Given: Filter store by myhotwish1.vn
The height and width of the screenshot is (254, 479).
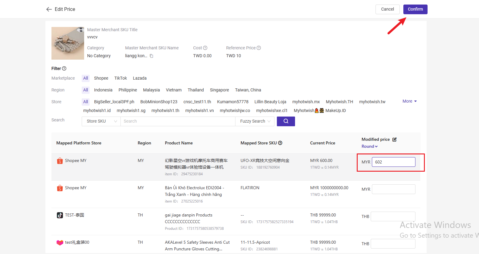Looking at the screenshot, I should tap(199, 111).
